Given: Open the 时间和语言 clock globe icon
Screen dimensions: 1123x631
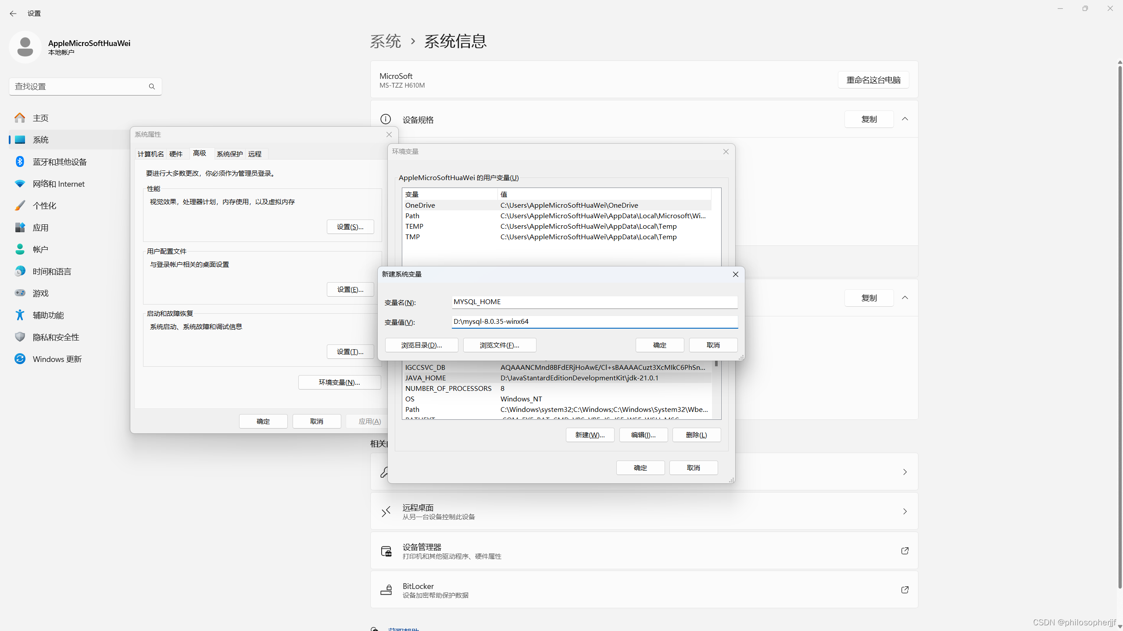Looking at the screenshot, I should pyautogui.click(x=20, y=271).
